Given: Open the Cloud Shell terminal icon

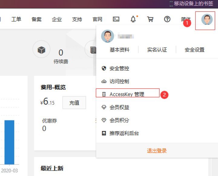Looking at the screenshot, I should (116, 19).
